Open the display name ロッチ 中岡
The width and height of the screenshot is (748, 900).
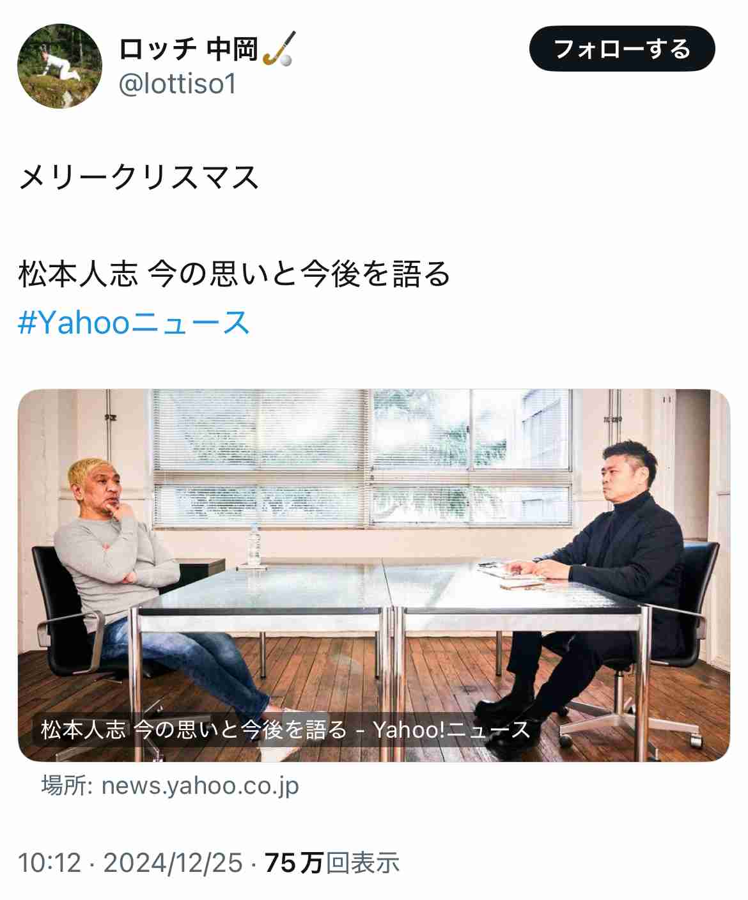(189, 49)
